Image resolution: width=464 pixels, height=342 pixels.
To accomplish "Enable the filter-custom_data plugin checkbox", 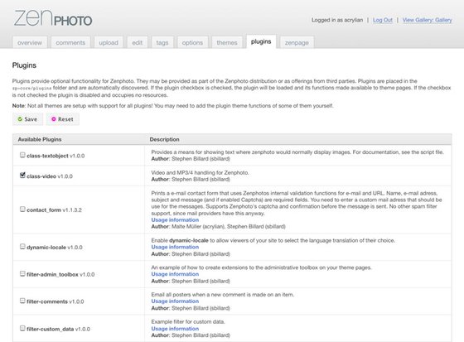I will [22, 328].
